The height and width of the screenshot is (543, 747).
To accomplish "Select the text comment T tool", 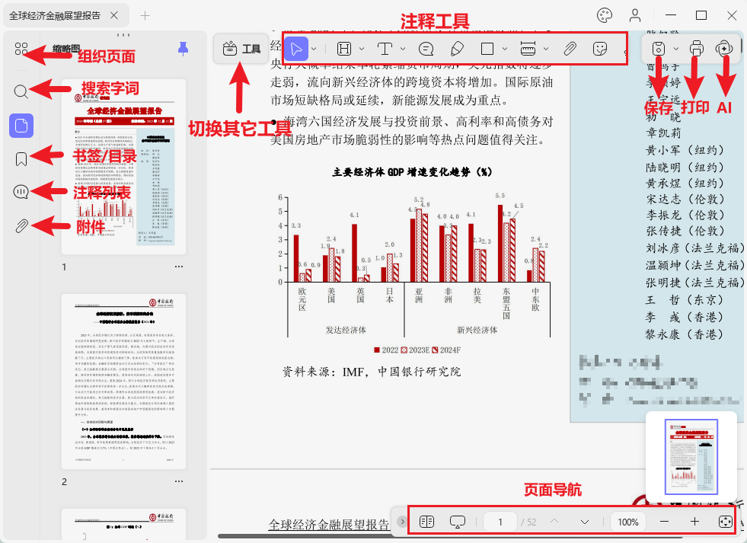I will pos(385,49).
